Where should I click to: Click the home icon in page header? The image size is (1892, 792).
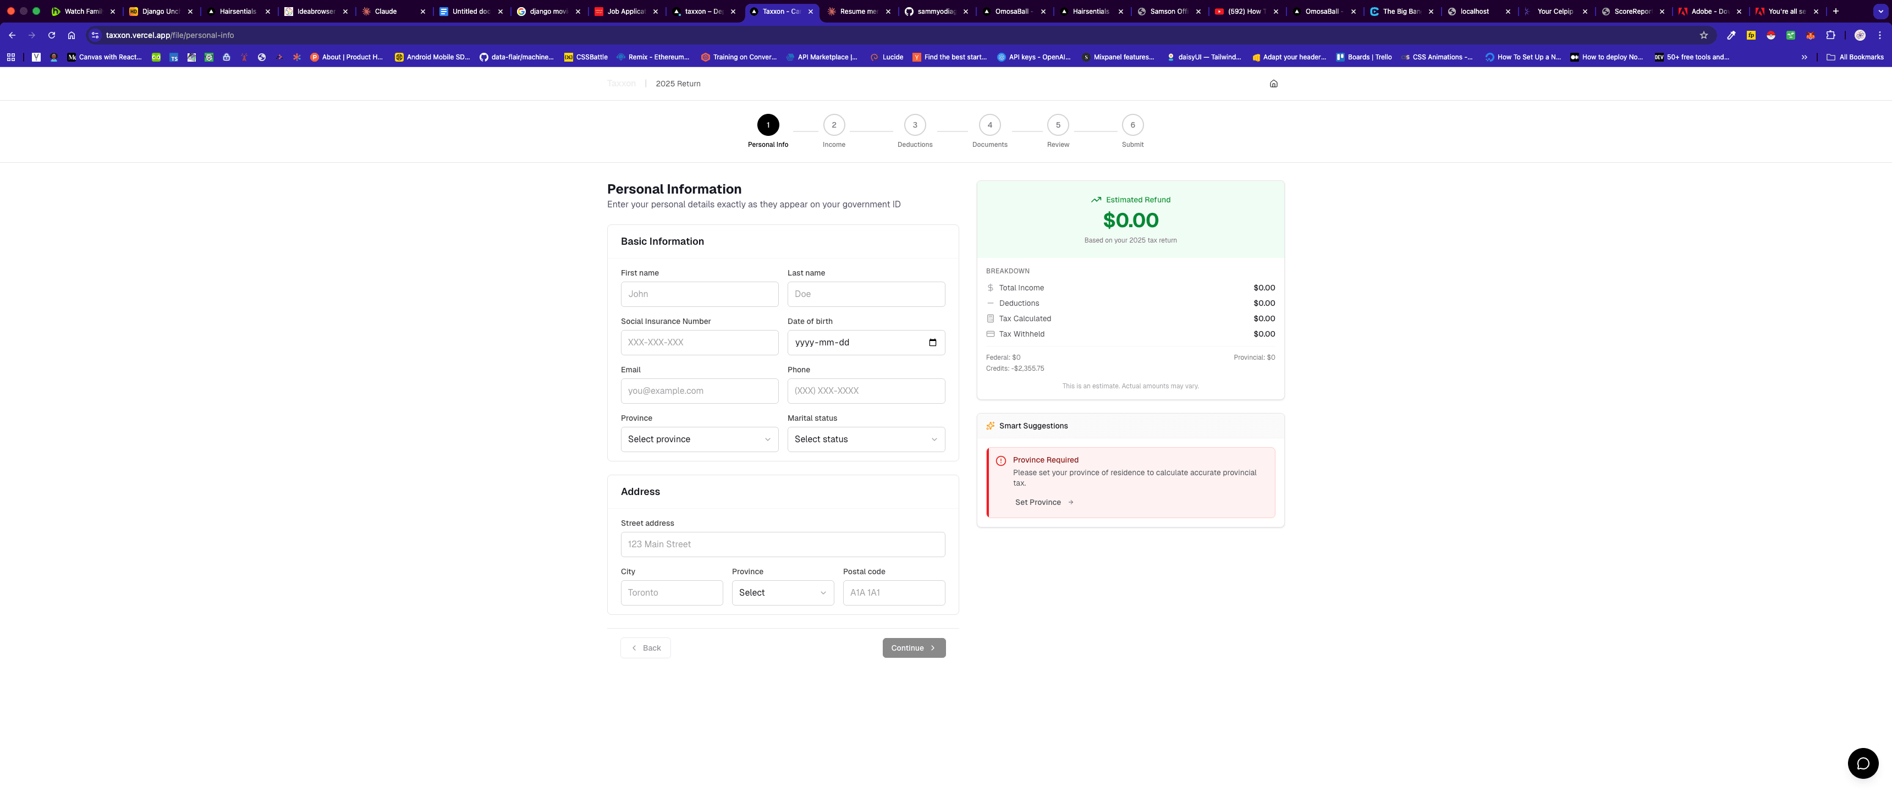pyautogui.click(x=1274, y=84)
